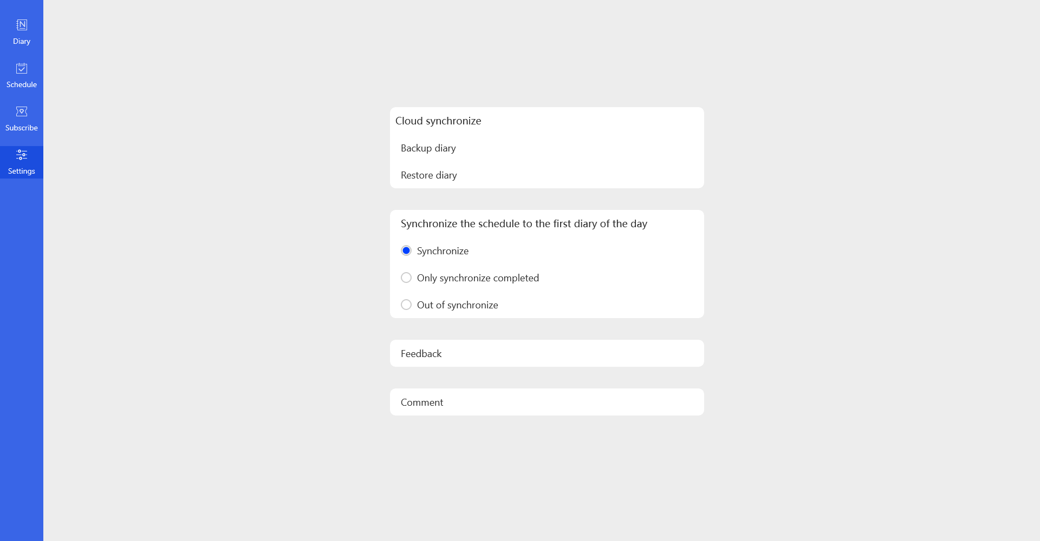The image size is (1040, 541).
Task: Click the 'Subscribe' text label in sidebar
Action: click(x=22, y=128)
